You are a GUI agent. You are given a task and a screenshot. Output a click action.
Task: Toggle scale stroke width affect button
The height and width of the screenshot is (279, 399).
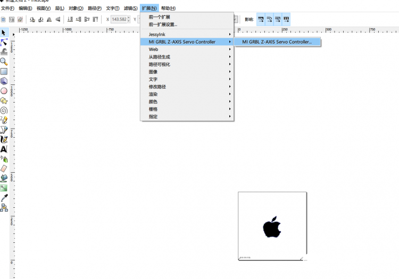[x=261, y=19]
